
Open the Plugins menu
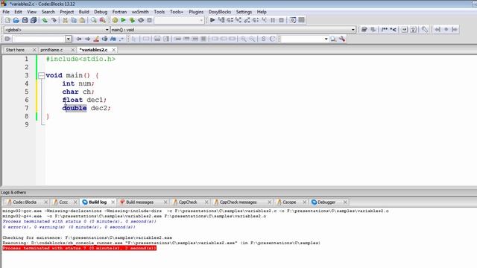(x=196, y=12)
